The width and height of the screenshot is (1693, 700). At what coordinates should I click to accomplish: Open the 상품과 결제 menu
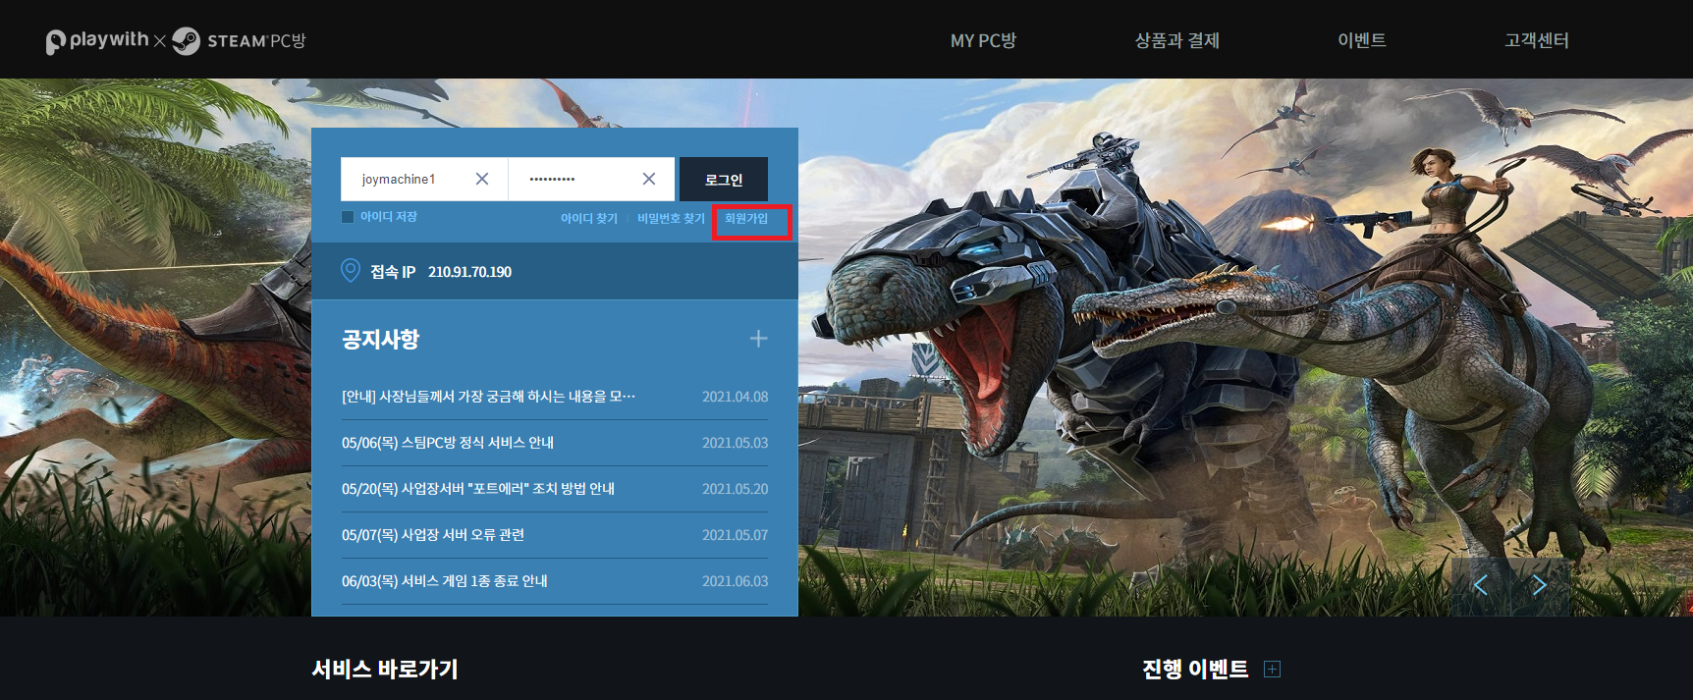coord(1177,40)
